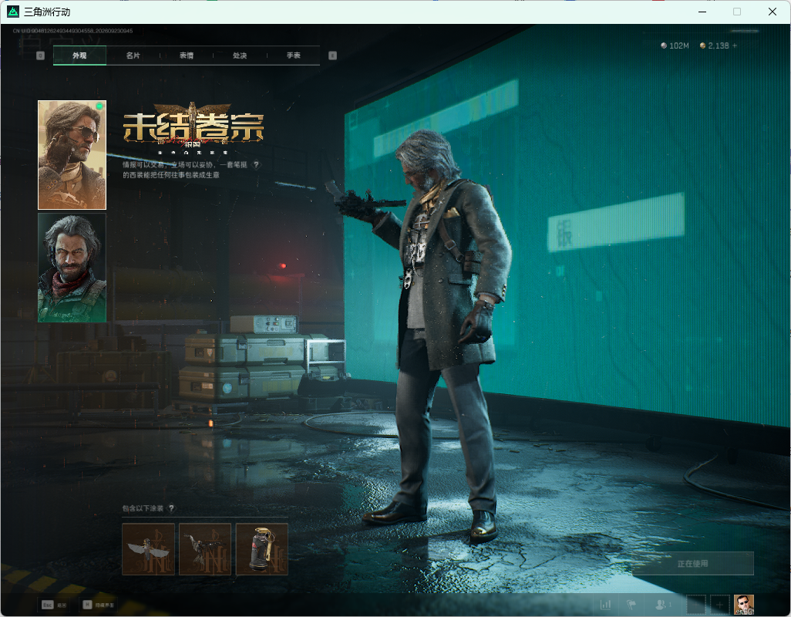Click the gold 2,138 currency icon
The image size is (791, 617).
click(702, 46)
